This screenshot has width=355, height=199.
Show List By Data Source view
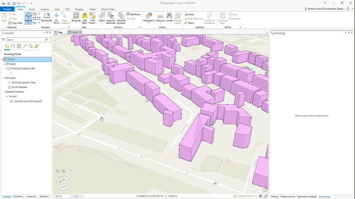pos(13,46)
